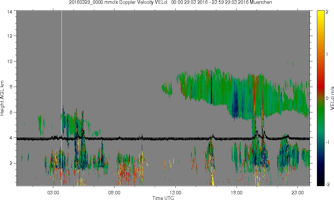Click the plot title text at top
Image resolution: width=334 pixels, height=200 pixels.
170,2
